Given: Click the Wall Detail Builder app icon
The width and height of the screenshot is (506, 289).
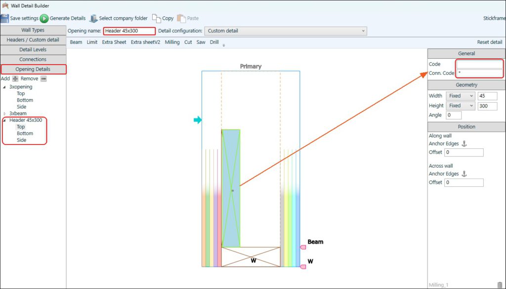Looking at the screenshot, I should click(x=5, y=5).
